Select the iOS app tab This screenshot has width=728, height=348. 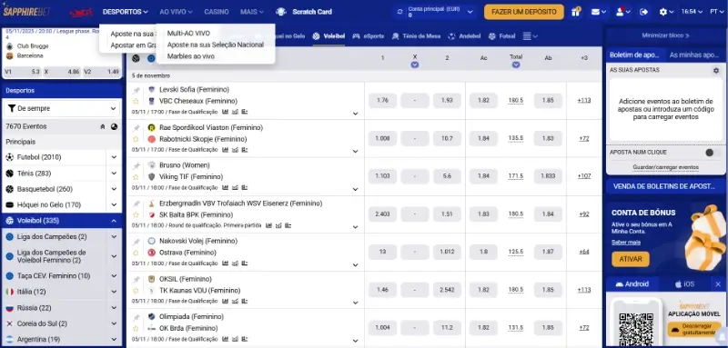tap(685, 284)
